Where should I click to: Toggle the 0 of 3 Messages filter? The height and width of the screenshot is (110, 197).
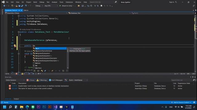pos(56,80)
